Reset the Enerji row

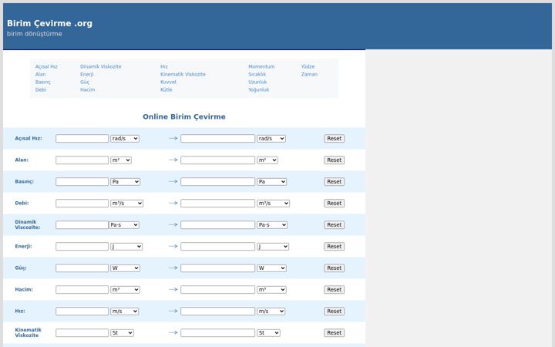(334, 247)
